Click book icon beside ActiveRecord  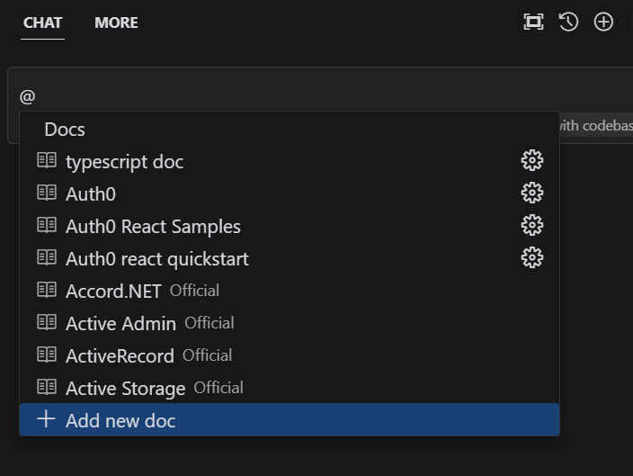pos(47,355)
